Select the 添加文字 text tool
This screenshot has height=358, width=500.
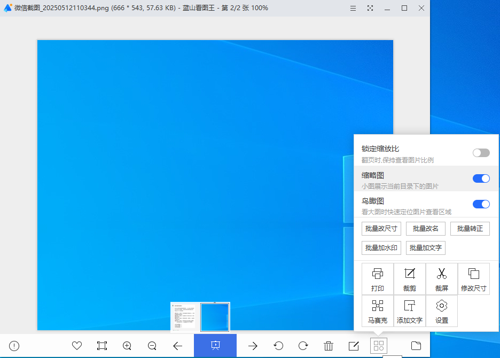(410, 311)
